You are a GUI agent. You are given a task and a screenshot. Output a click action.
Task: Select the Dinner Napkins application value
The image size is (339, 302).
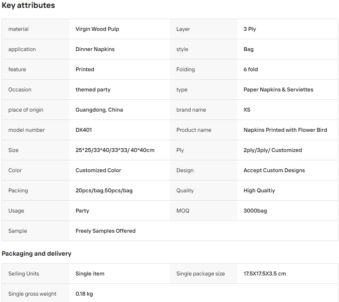(x=95, y=49)
